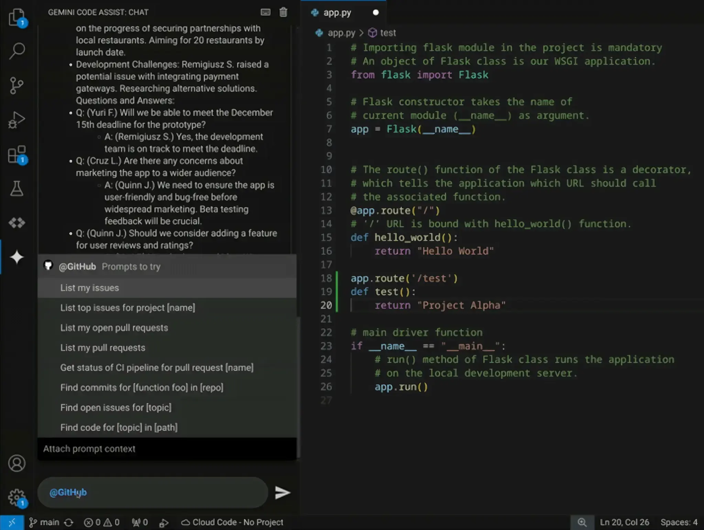The width and height of the screenshot is (704, 530).
Task: Click the send arrow button
Action: [283, 493]
